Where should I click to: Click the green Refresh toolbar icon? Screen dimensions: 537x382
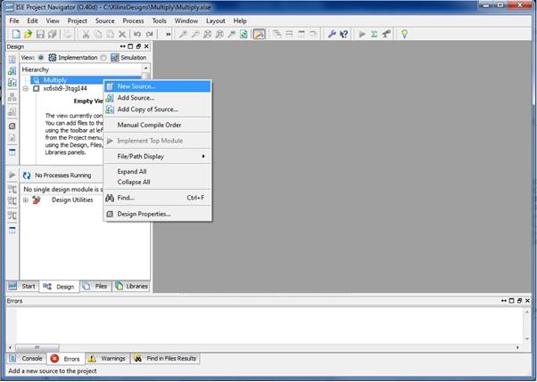coord(244,34)
